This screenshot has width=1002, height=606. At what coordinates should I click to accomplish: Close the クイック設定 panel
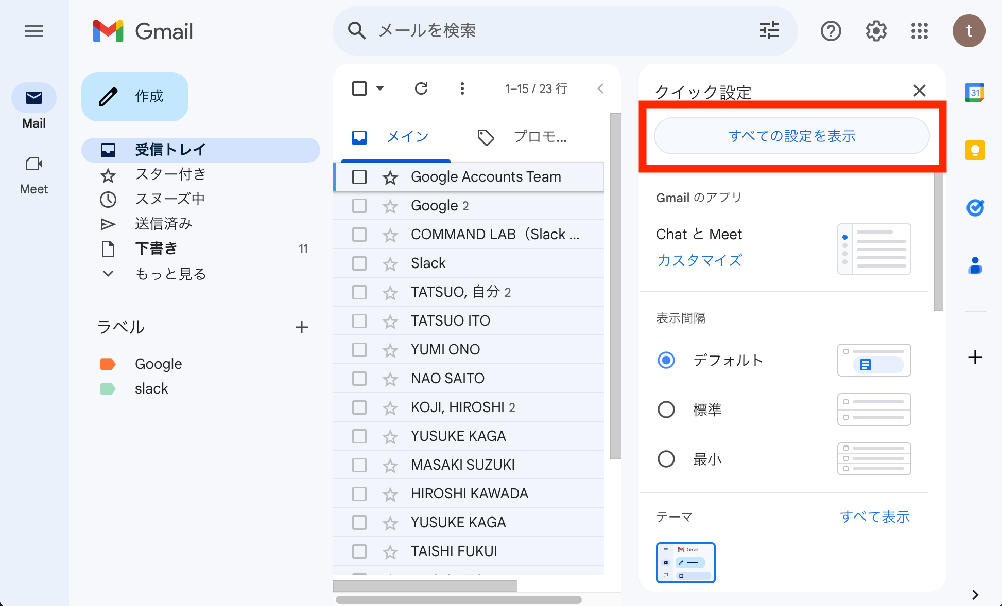(x=920, y=91)
